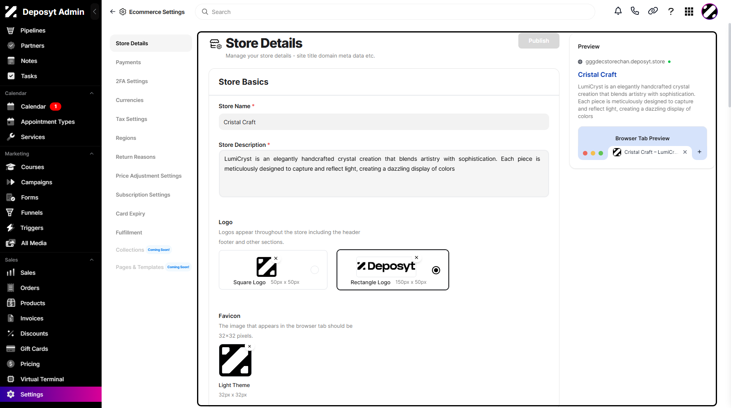Collapse the Sales sidebar section
This screenshot has width=731, height=408.
pyautogui.click(x=92, y=260)
